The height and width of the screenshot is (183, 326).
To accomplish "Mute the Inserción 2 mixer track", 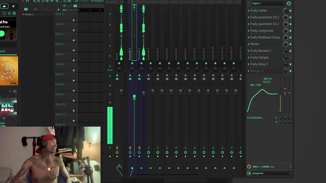I will point(132,63).
